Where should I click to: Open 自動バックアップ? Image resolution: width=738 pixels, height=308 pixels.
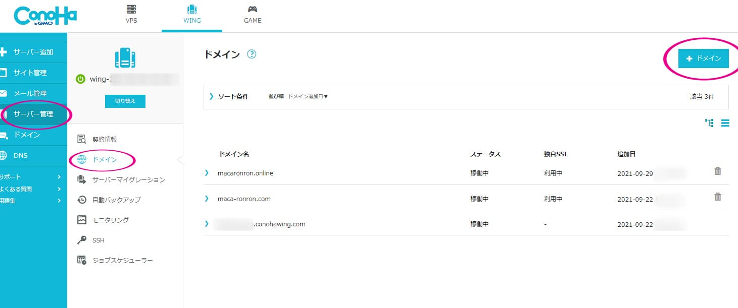point(117,200)
